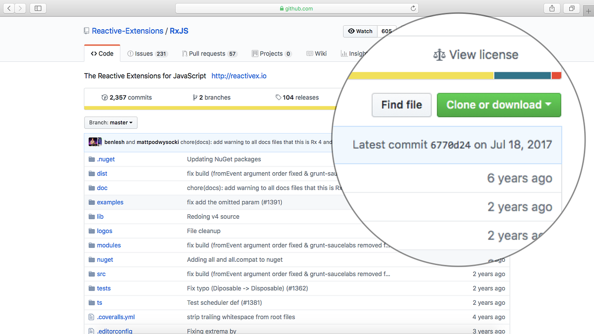Click teal segment of language bar
The width and height of the screenshot is (594, 334).
(x=523, y=76)
